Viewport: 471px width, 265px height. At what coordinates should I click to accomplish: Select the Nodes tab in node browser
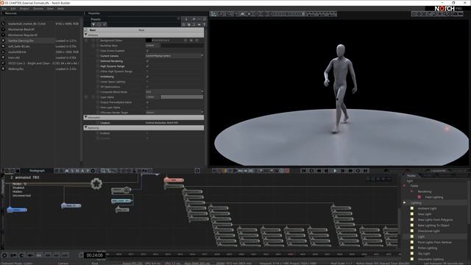coord(411,175)
